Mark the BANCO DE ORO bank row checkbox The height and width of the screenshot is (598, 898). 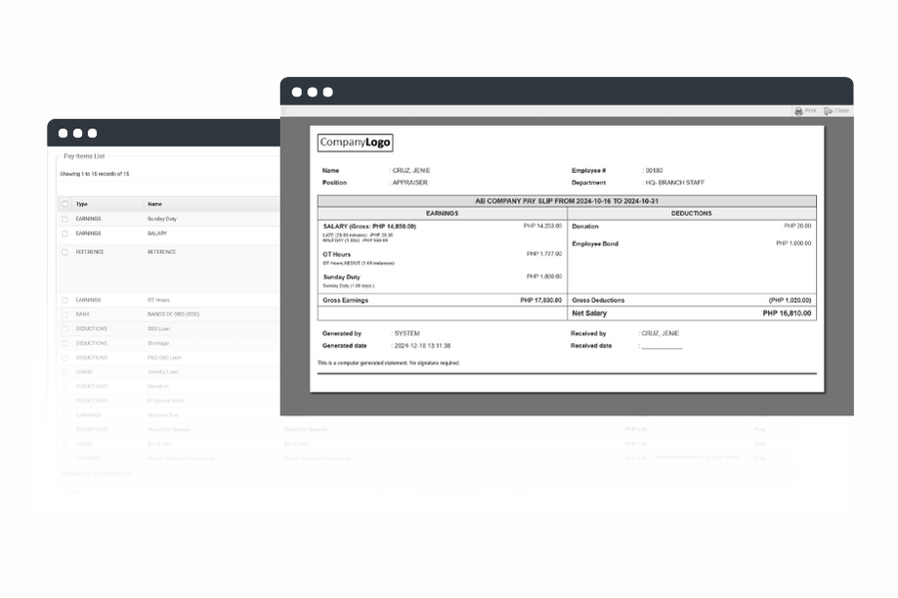point(65,315)
